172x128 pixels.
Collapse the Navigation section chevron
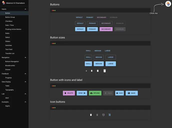coord(25,57)
